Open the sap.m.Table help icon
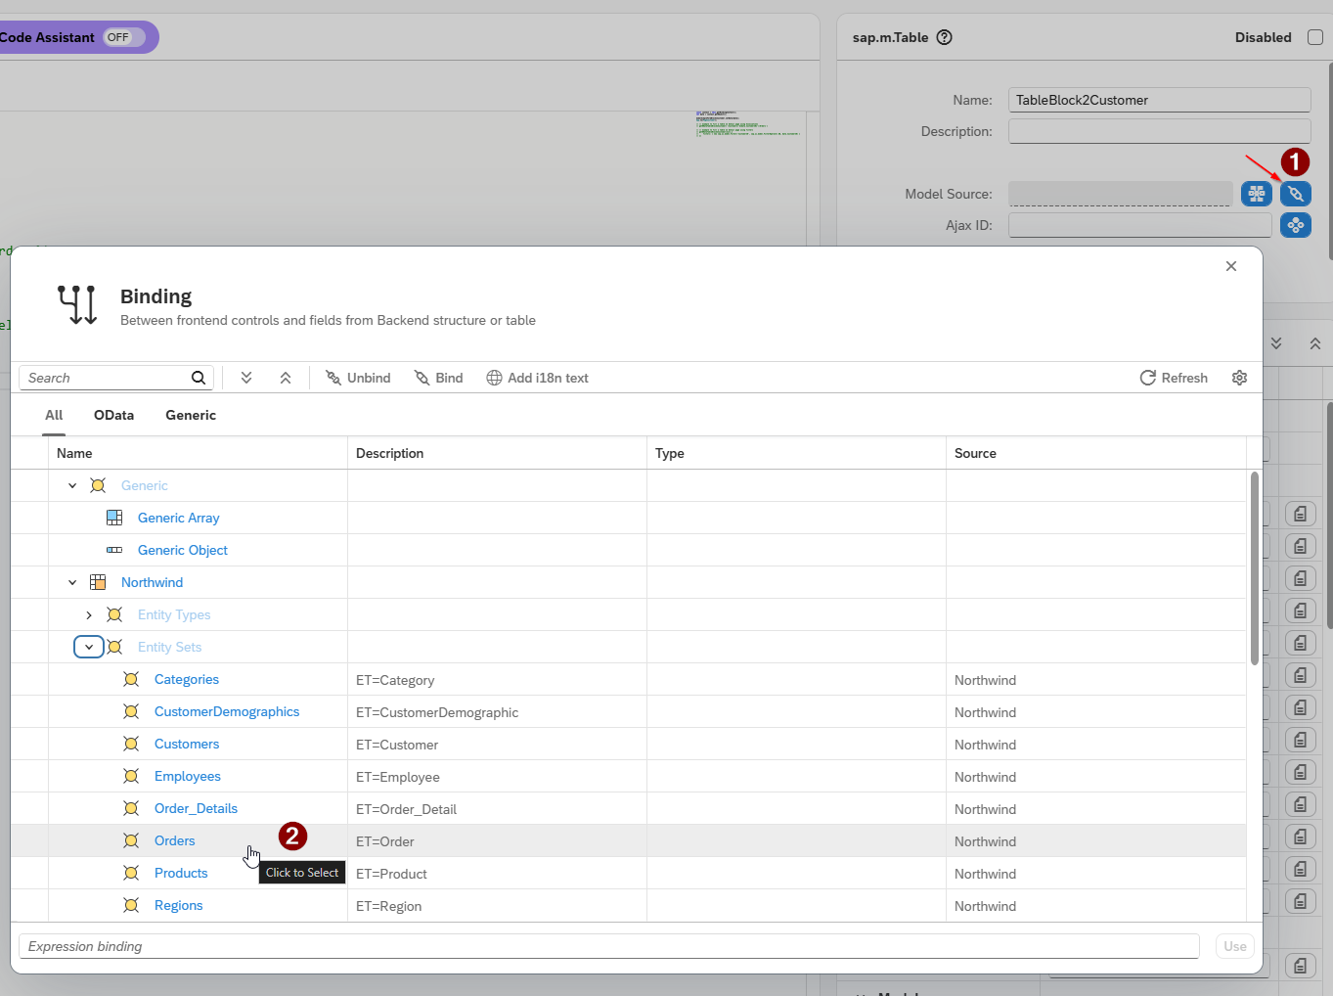 944,37
